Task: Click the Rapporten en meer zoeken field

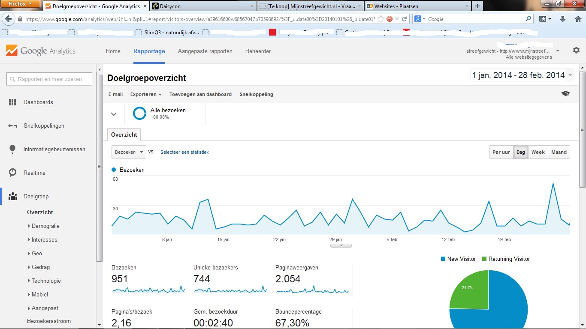Action: (50, 79)
